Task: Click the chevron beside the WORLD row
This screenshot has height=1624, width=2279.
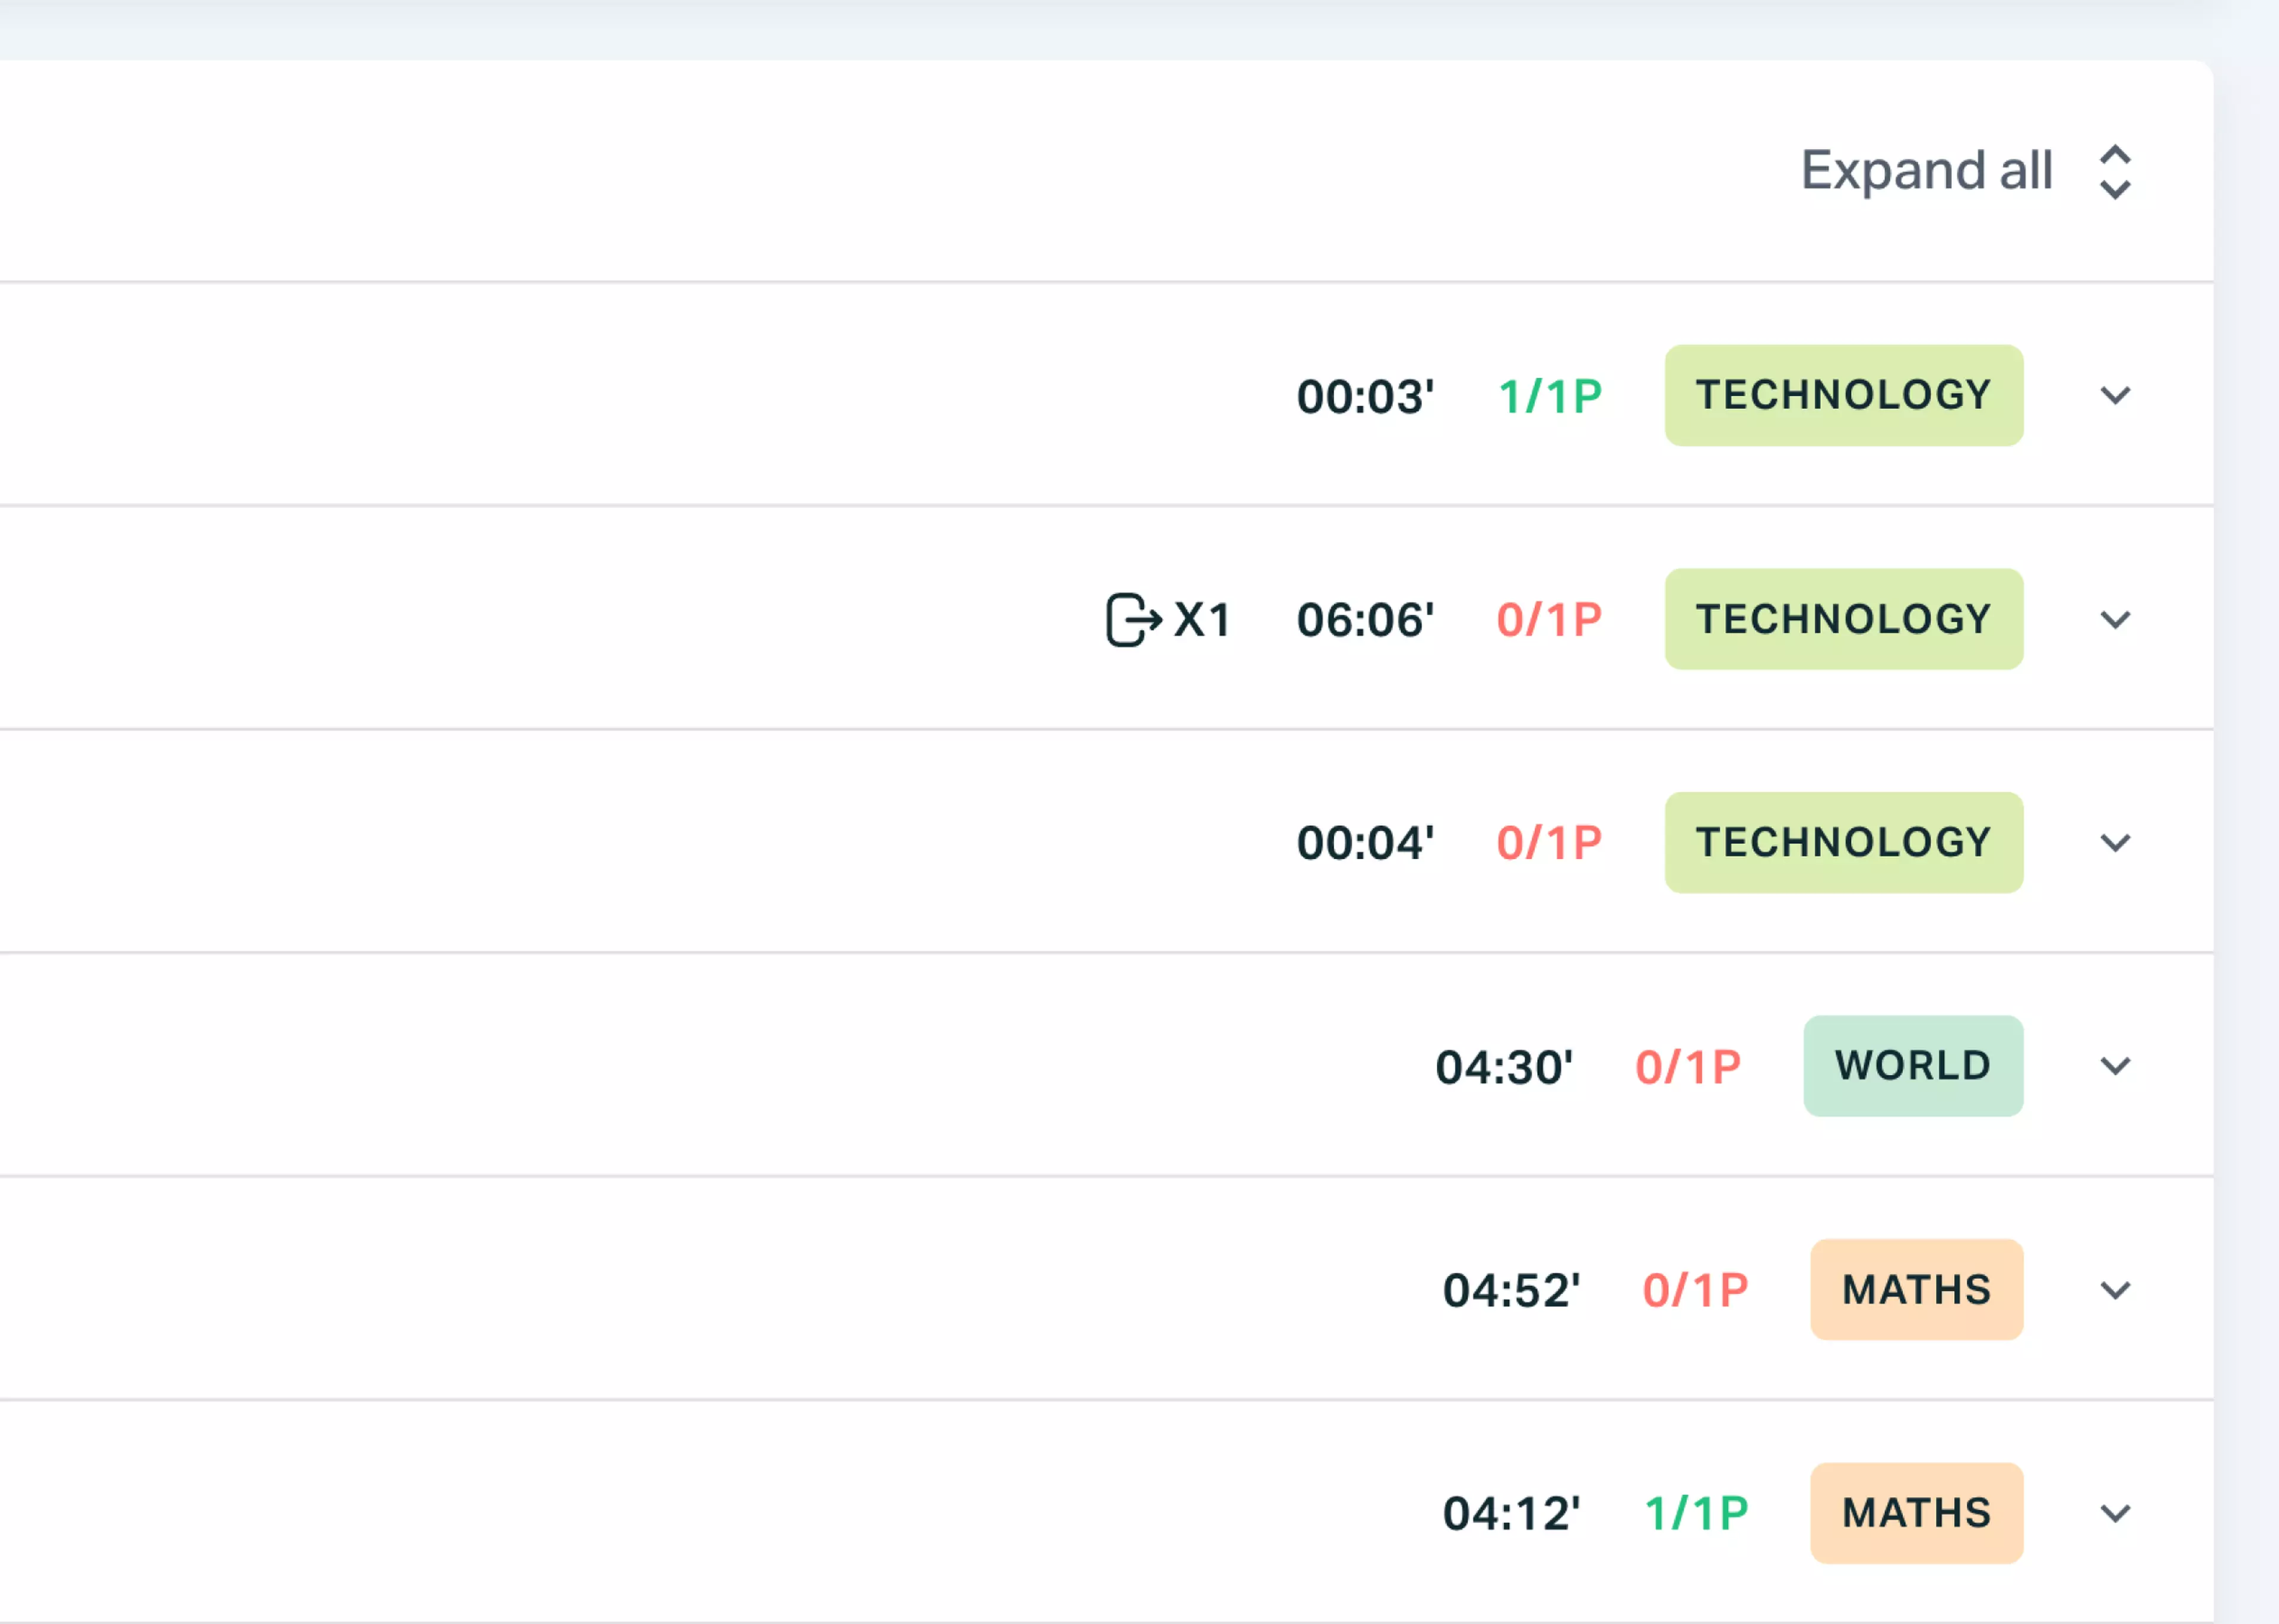Action: pyautogui.click(x=2115, y=1066)
